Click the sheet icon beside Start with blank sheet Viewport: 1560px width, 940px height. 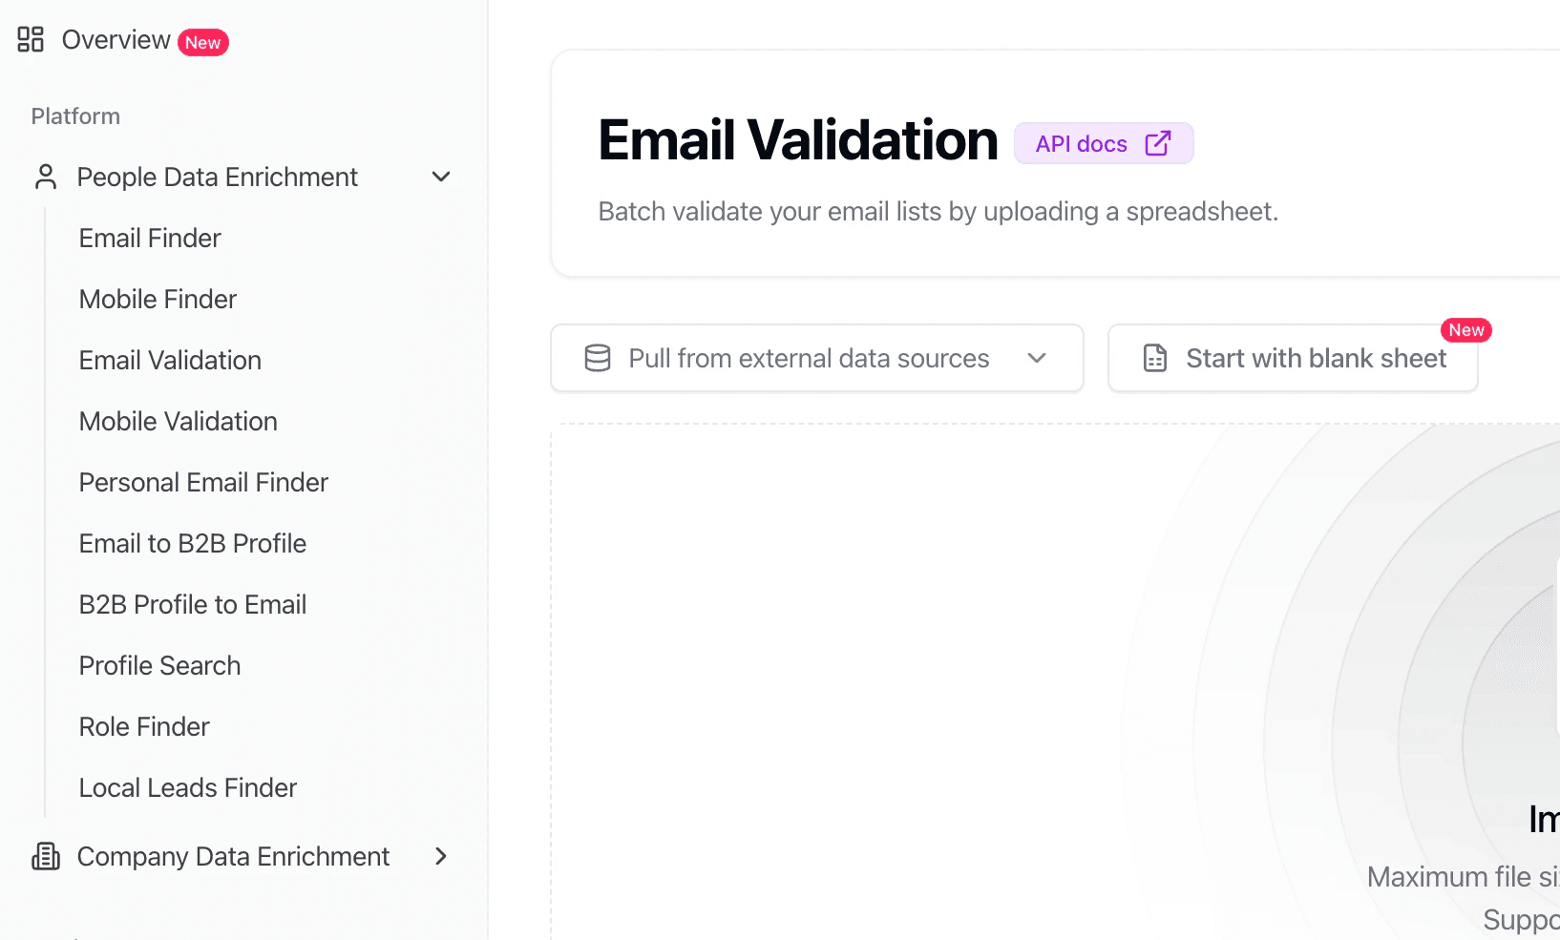pyautogui.click(x=1155, y=358)
